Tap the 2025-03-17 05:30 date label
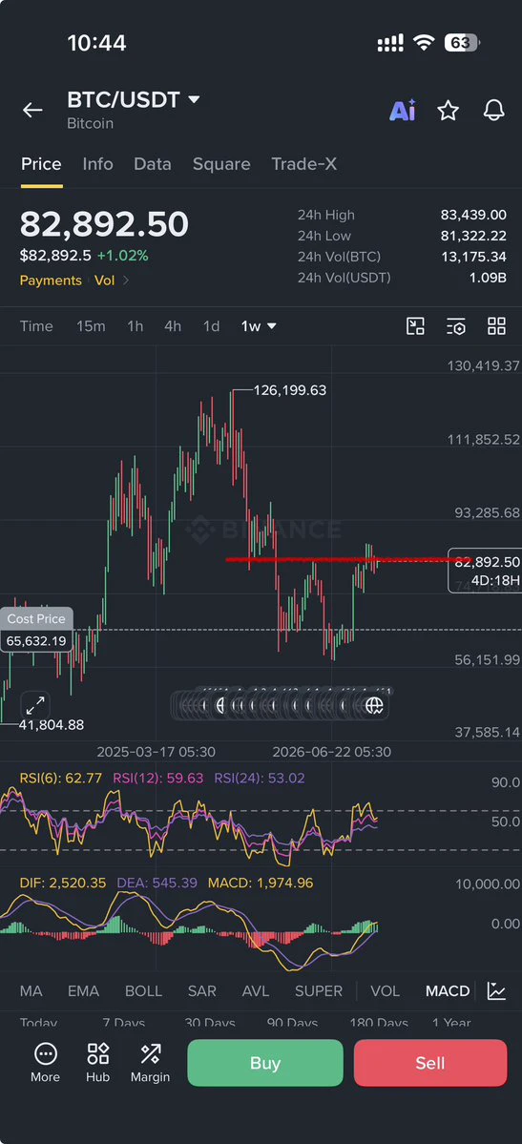Viewport: 522px width, 1144px height. pos(157,752)
